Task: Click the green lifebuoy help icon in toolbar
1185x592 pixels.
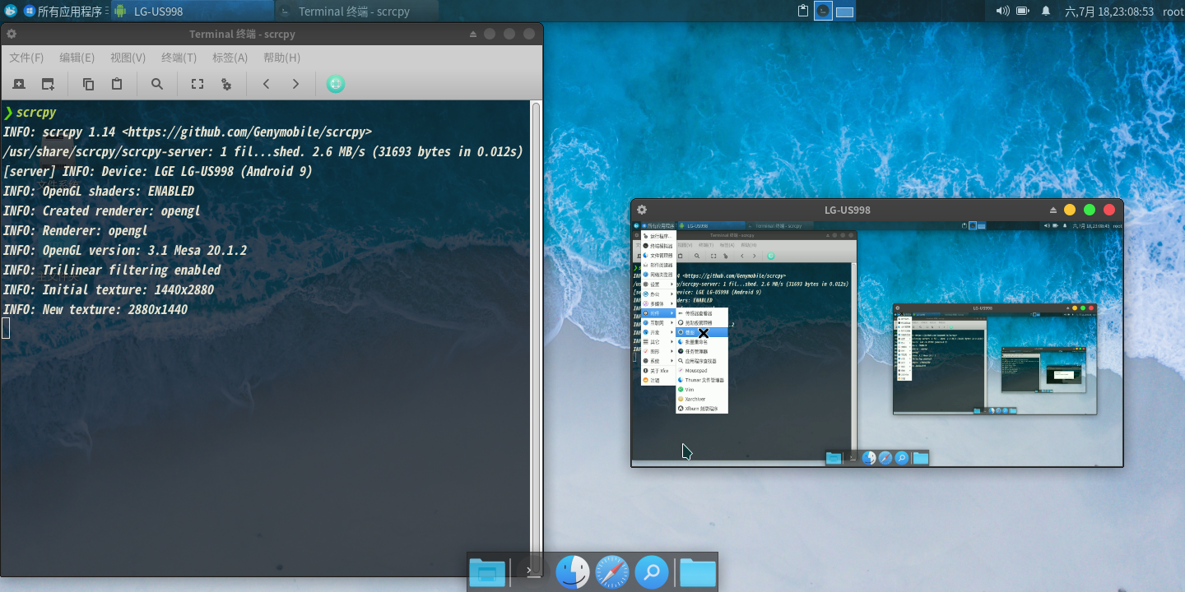Action: (x=335, y=84)
